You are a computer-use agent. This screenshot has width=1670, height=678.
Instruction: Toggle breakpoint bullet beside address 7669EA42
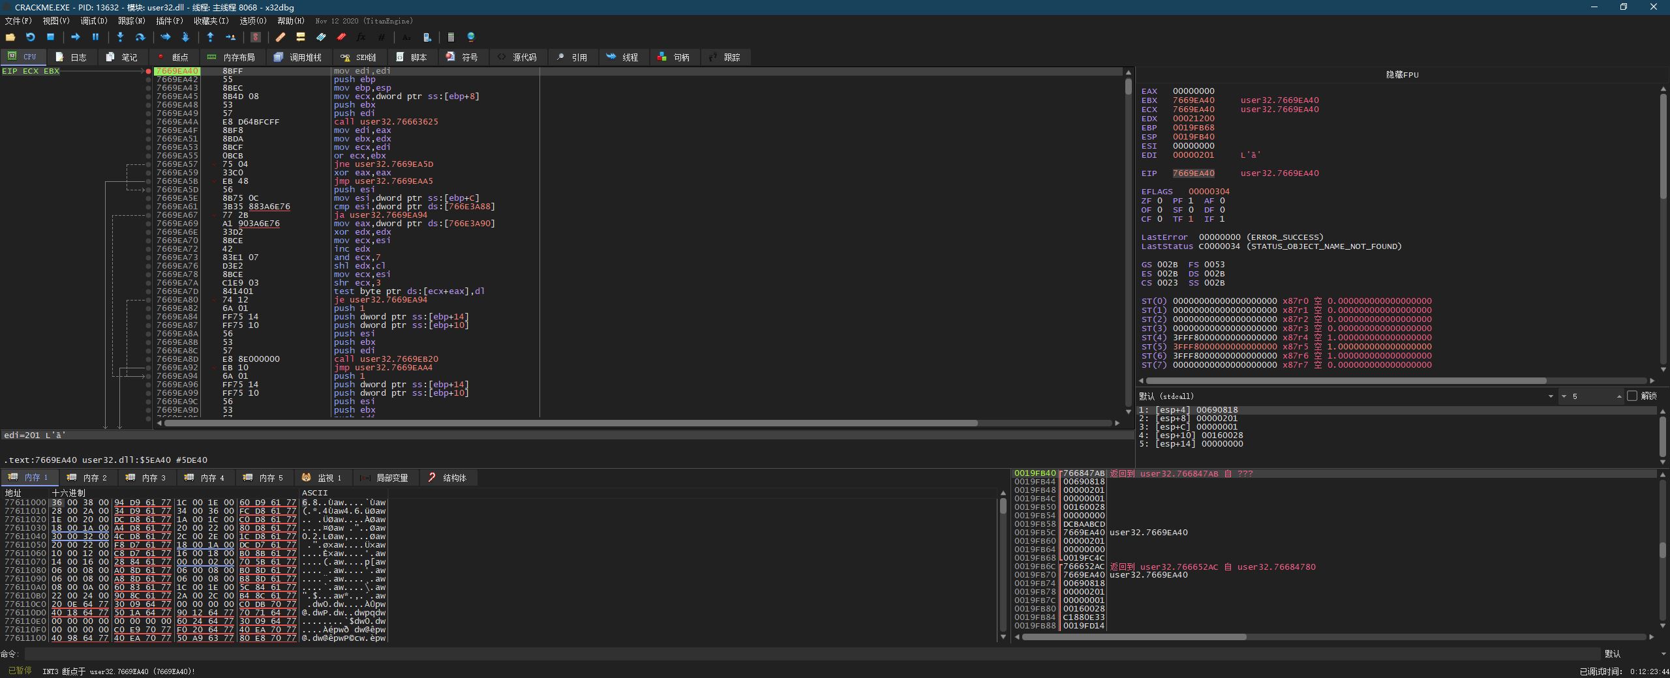[149, 80]
